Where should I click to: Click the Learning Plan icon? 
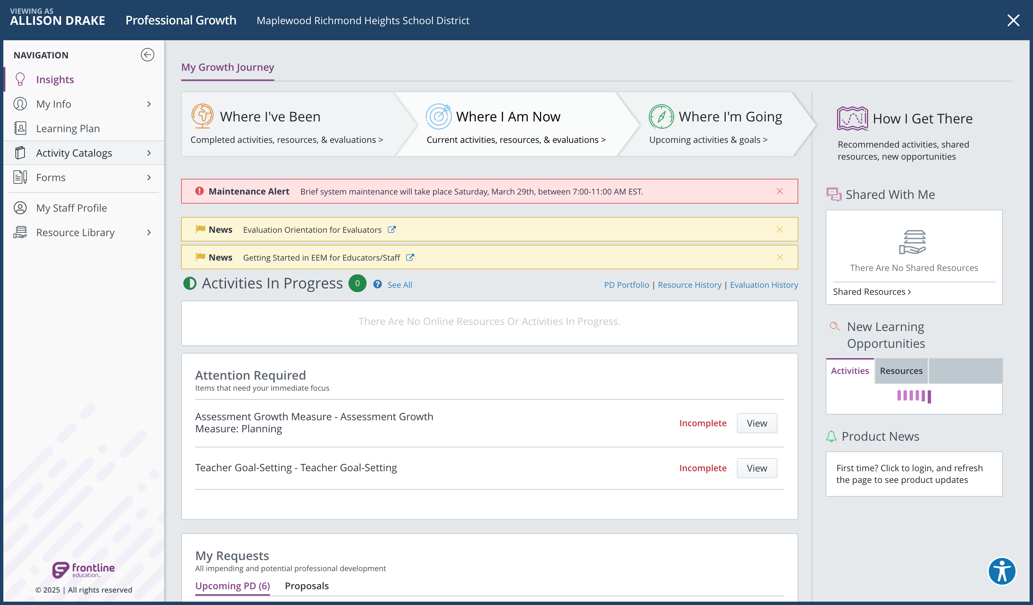click(x=20, y=128)
